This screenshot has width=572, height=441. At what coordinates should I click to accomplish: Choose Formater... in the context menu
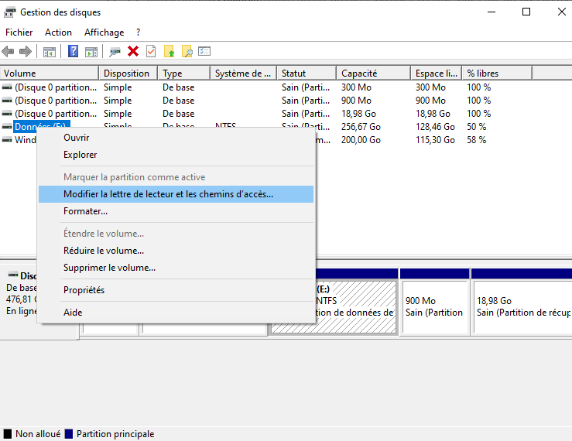pyautogui.click(x=176, y=211)
